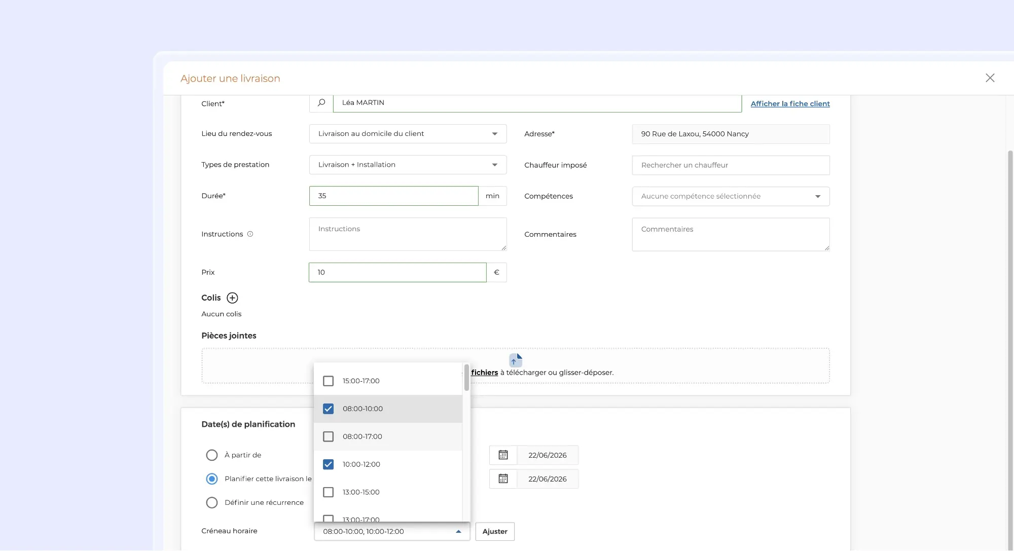1014x551 pixels.
Task: Open calendar icon for À partir de date
Action: (503, 455)
